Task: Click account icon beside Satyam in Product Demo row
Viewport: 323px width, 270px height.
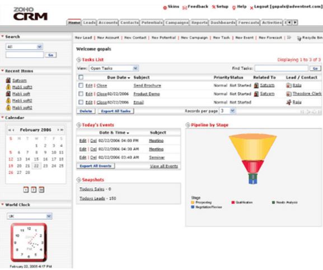Action: [x=256, y=94]
